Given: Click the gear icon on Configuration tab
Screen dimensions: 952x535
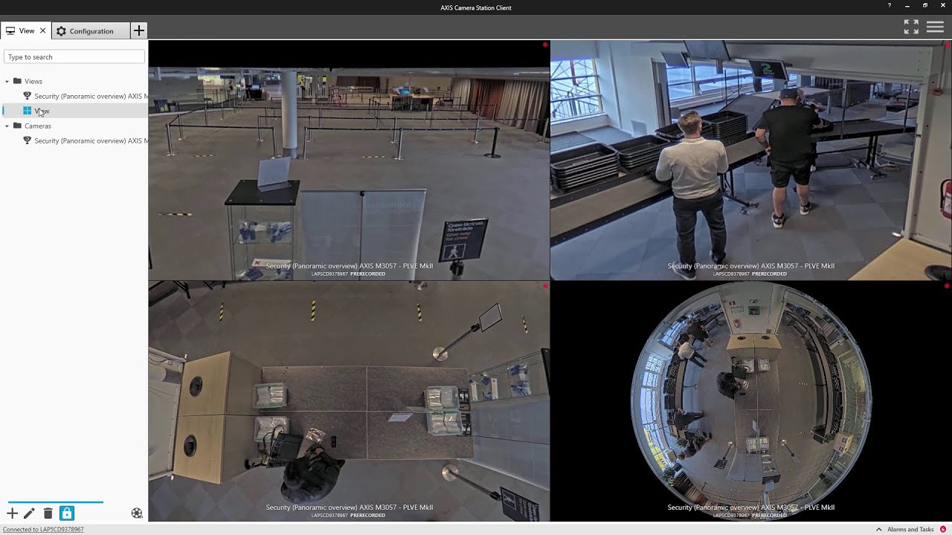Looking at the screenshot, I should click(61, 31).
